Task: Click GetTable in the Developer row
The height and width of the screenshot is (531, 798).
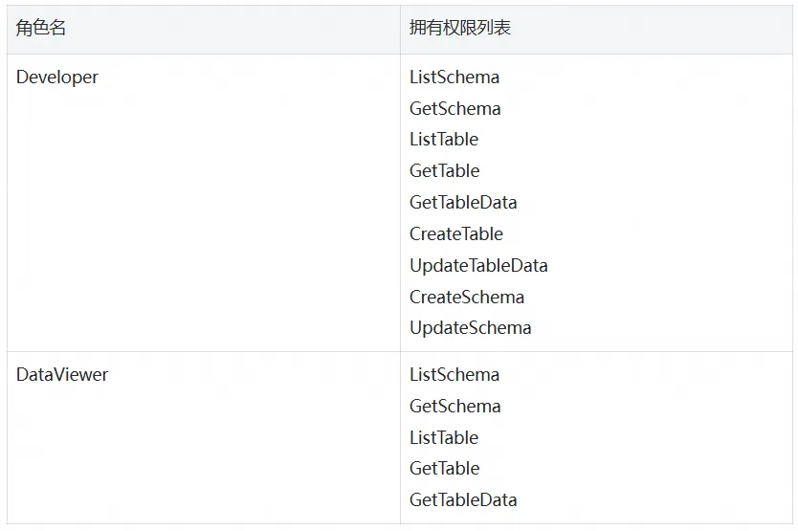Action: [x=444, y=171]
